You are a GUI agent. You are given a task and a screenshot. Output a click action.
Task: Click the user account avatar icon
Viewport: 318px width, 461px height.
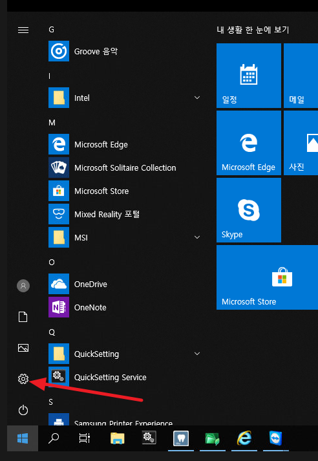coord(23,286)
